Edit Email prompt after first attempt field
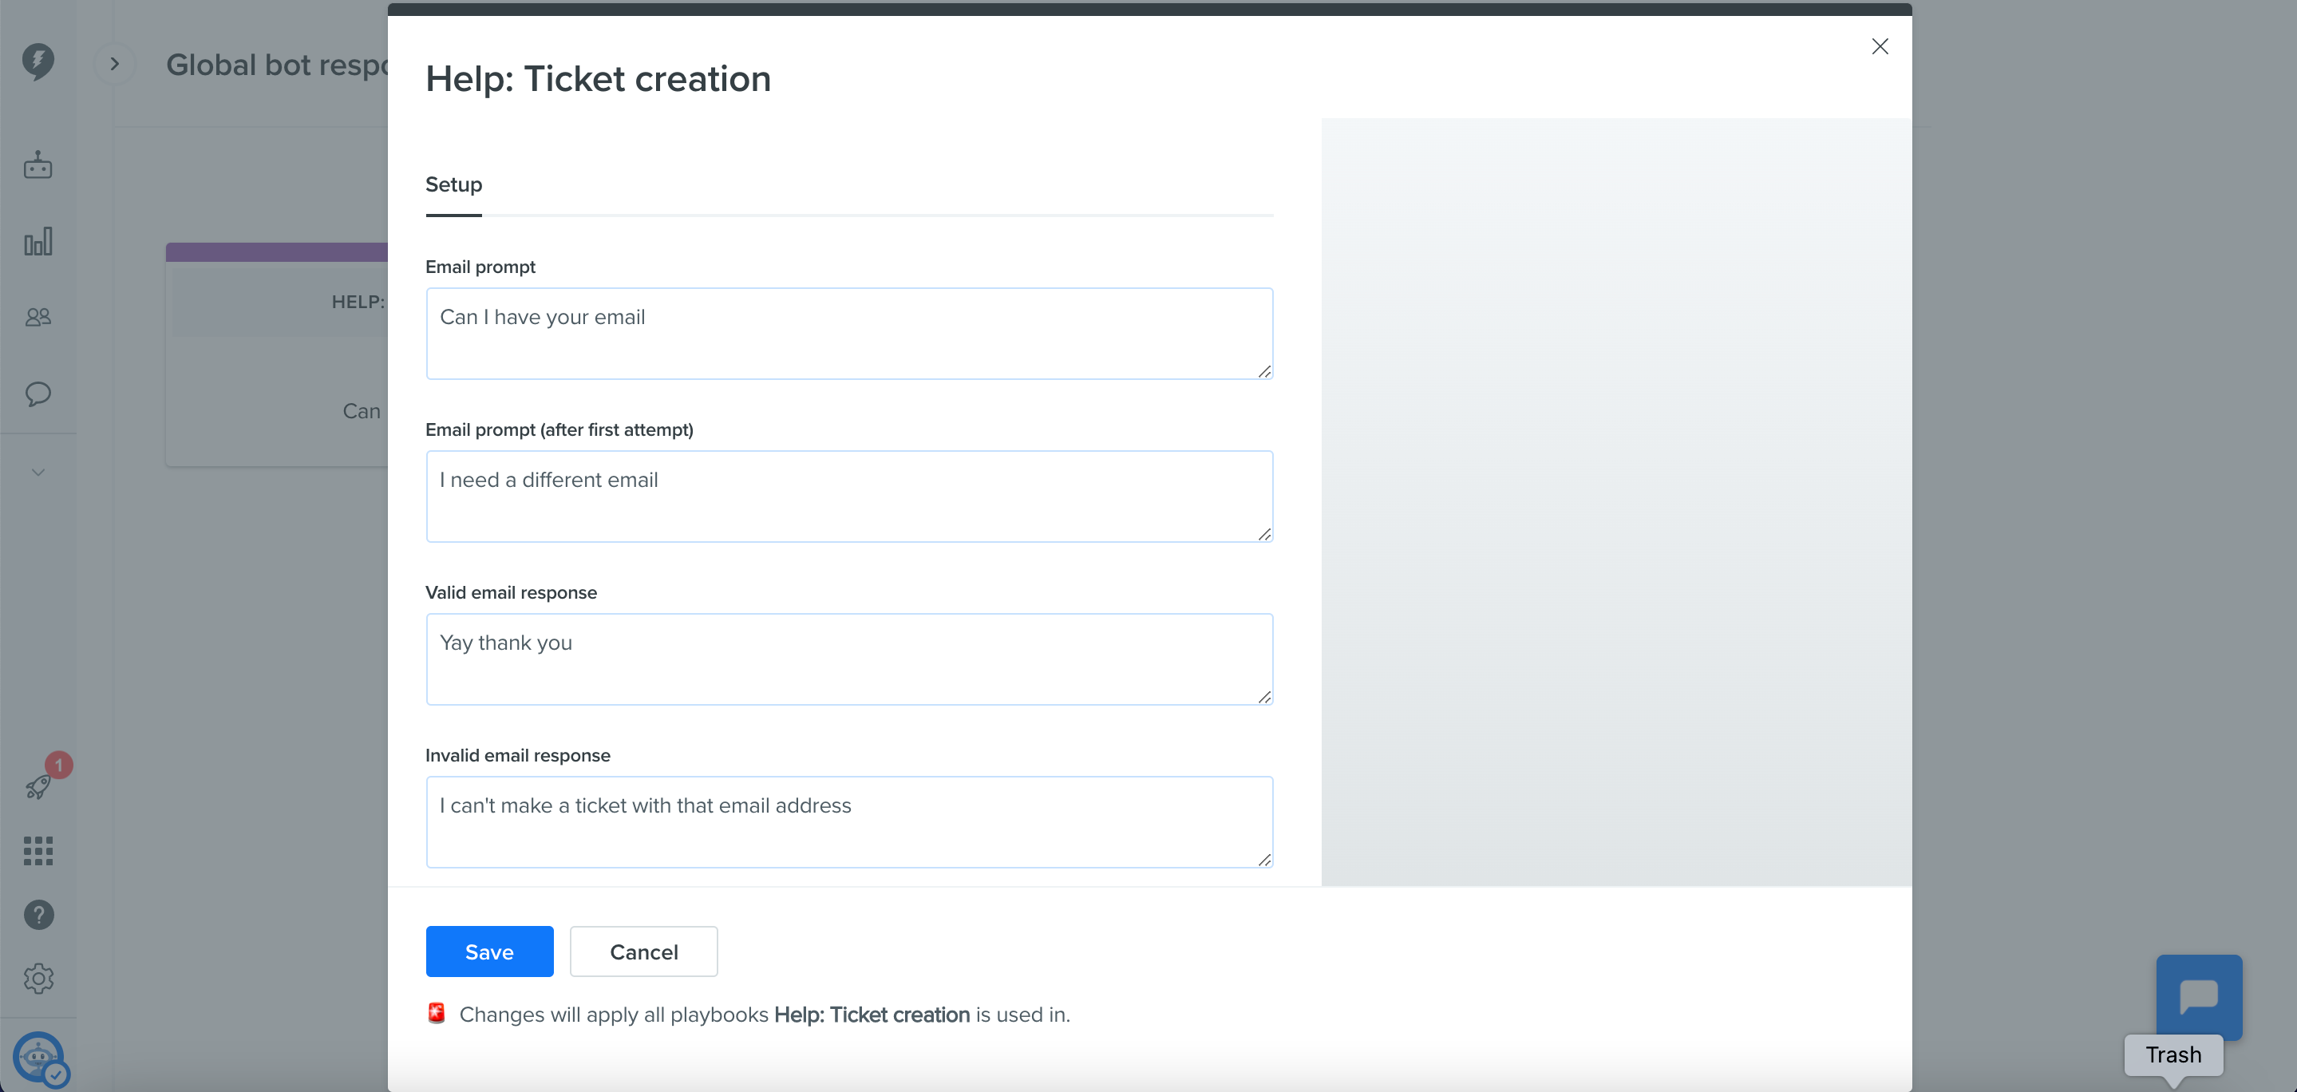Screen dimensions: 2297x1092 point(849,496)
